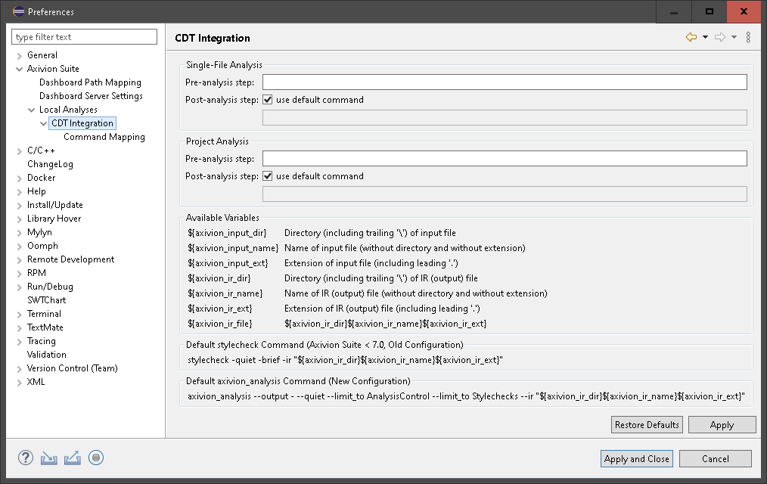Screen dimensions: 767x484
Task: Select the SWTChart preference page
Action: 46,300
